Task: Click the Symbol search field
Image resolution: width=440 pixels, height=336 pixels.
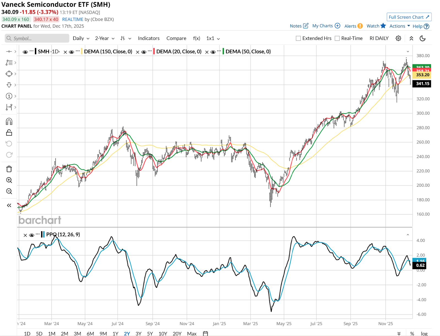Action: 37,38
